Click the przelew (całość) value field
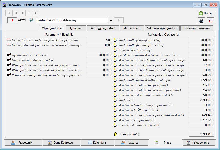 coord(201,134)
